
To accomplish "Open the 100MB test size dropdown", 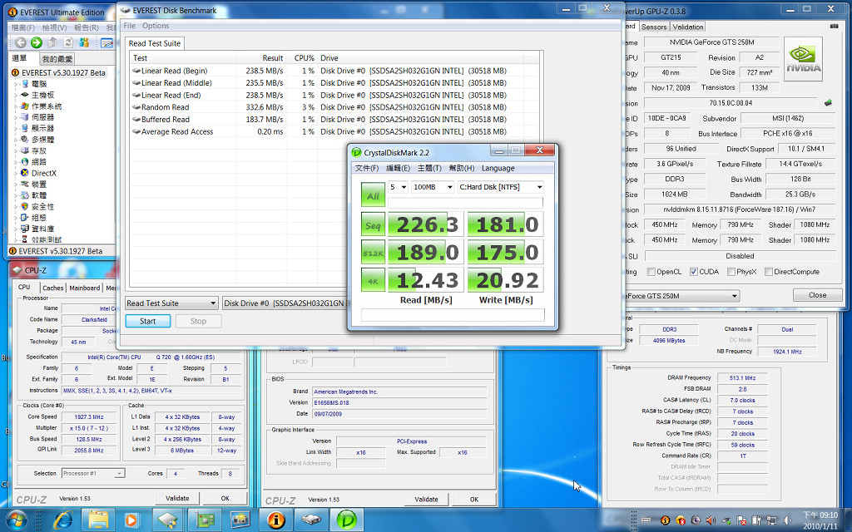I will click(x=433, y=187).
